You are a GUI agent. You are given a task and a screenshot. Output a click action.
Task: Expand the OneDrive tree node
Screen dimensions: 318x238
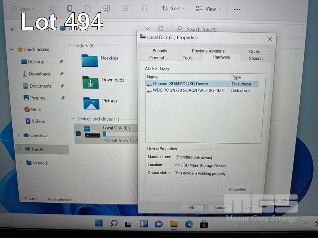coord(18,135)
